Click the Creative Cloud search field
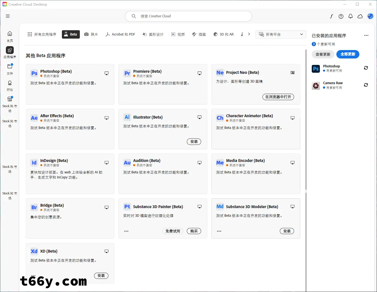The image size is (377, 292). (188, 16)
